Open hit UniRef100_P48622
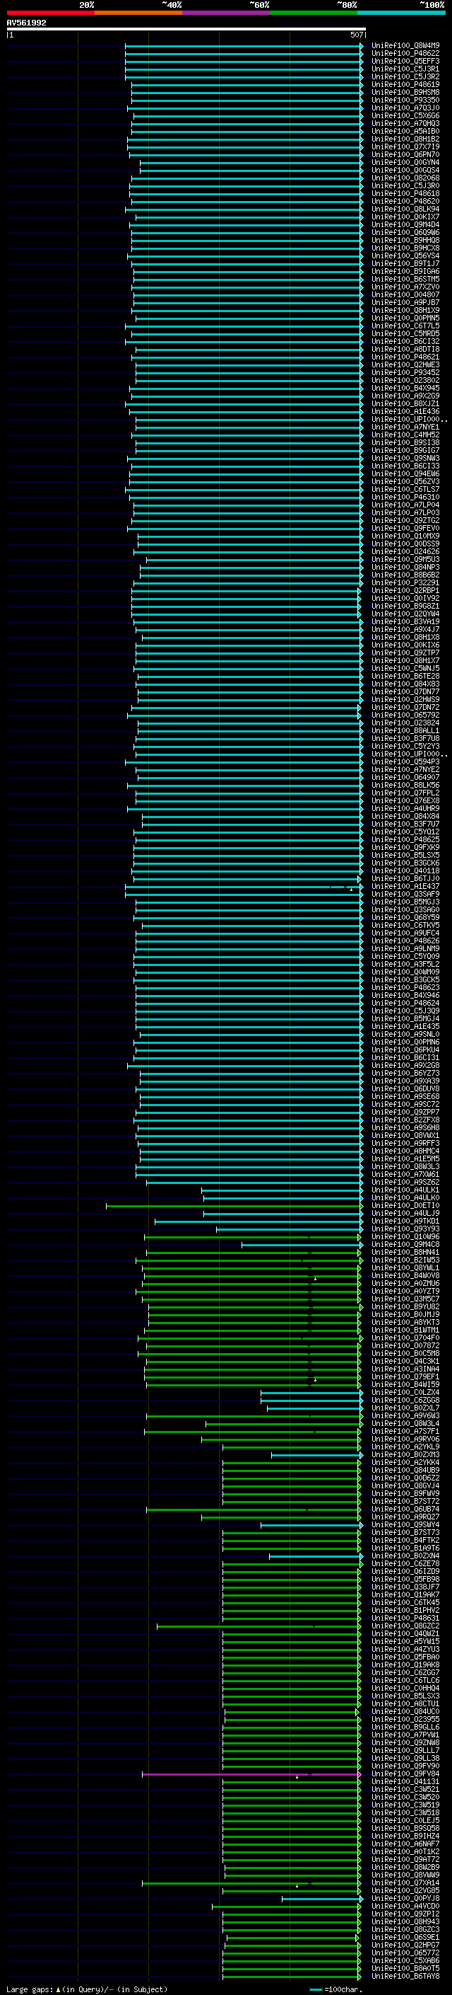This screenshot has width=452, height=1995. pyautogui.click(x=405, y=54)
